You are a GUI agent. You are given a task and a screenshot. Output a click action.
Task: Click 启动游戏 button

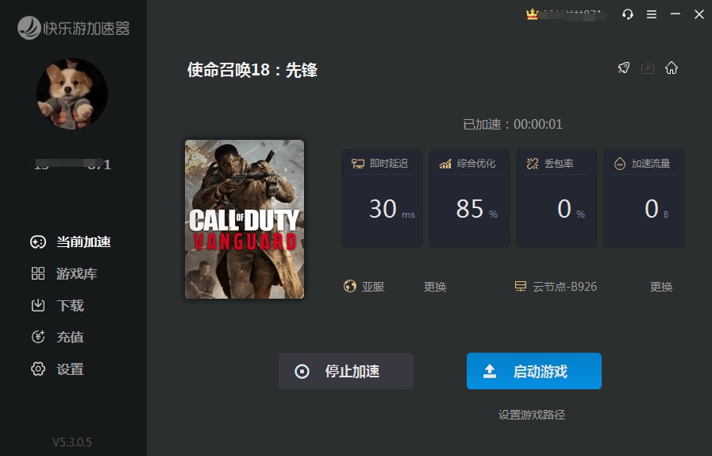534,371
